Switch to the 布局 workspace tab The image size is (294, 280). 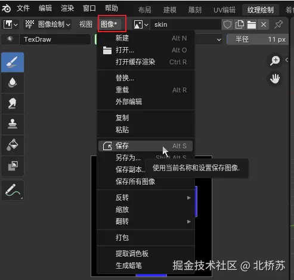click(145, 10)
